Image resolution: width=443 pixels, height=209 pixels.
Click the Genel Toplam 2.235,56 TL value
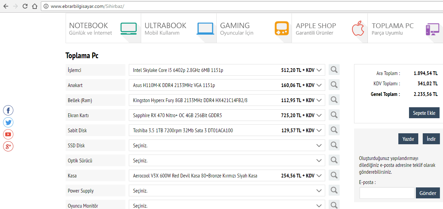[425, 94]
